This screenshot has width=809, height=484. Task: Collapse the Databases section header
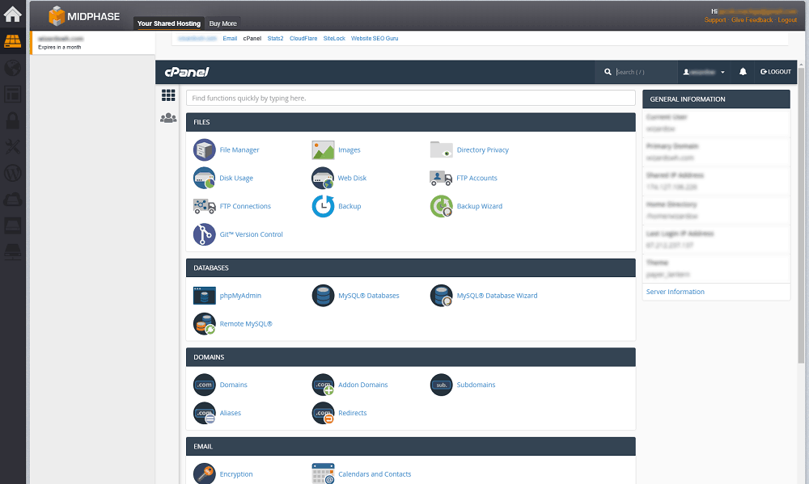pyautogui.click(x=411, y=268)
